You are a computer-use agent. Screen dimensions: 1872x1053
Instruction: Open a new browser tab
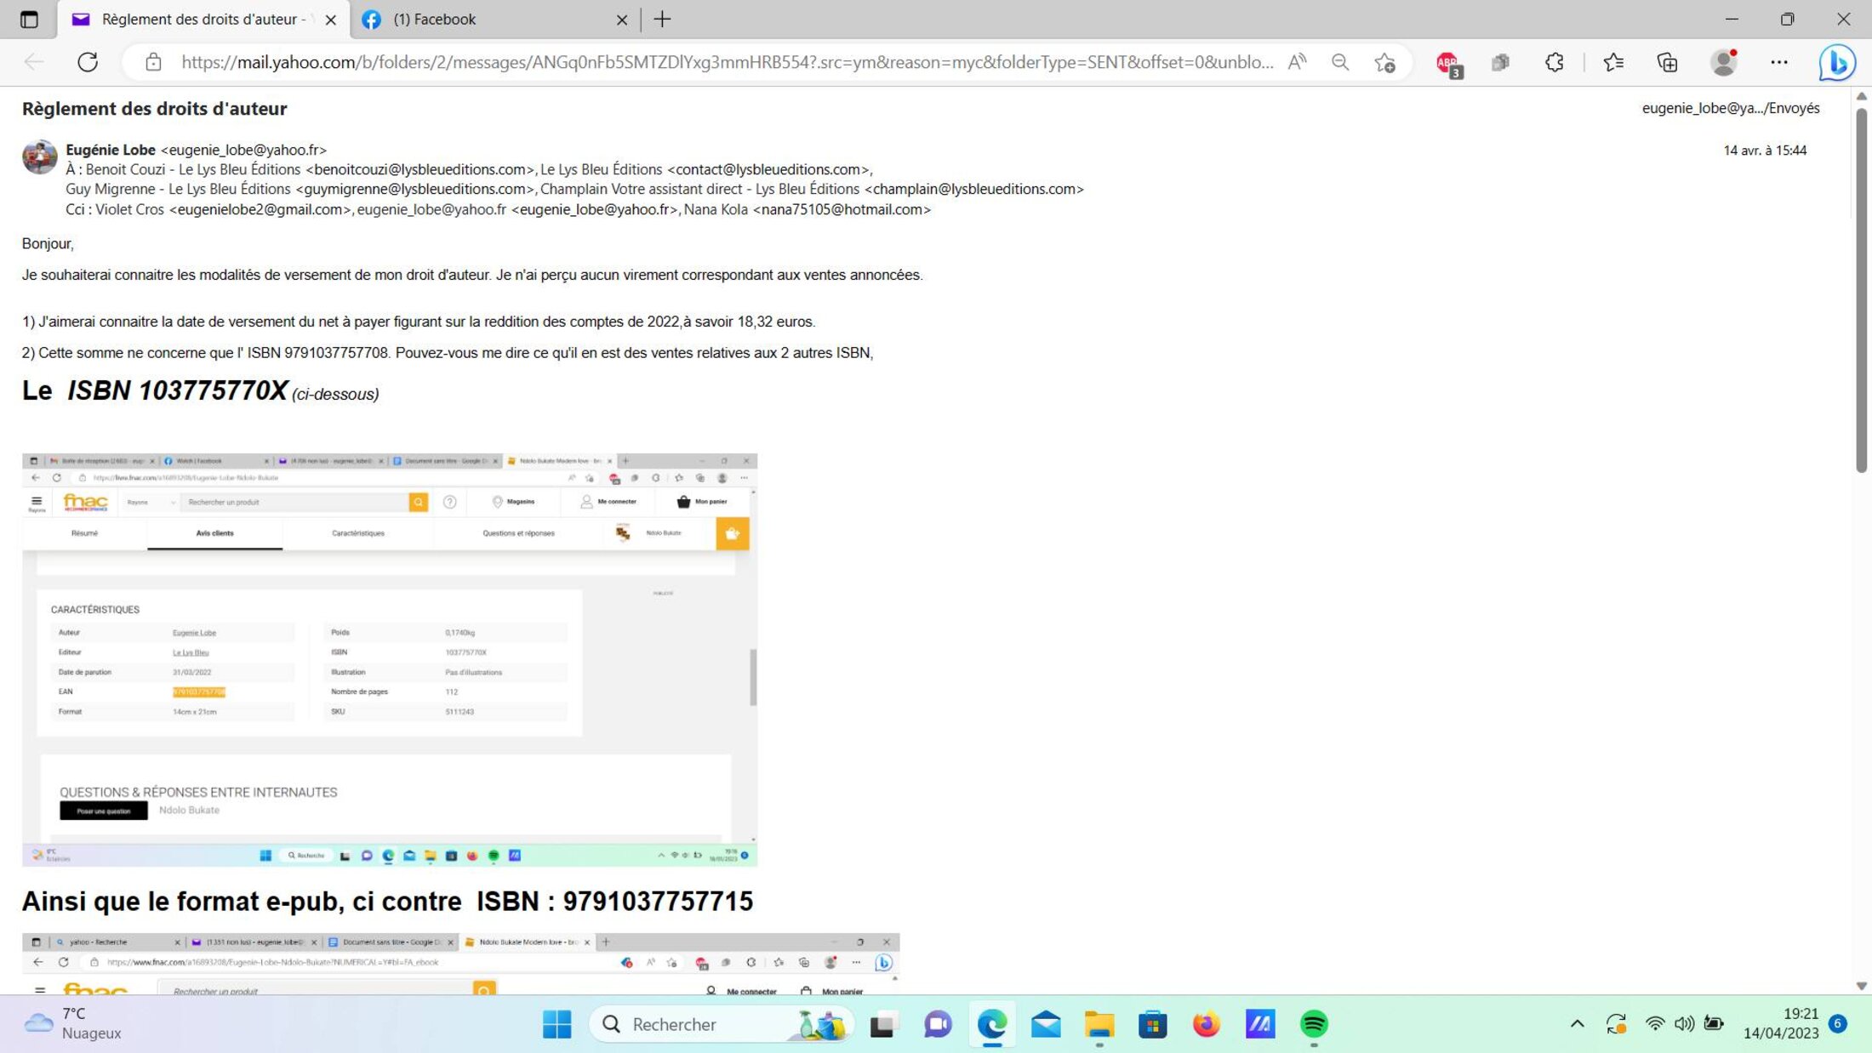pyautogui.click(x=662, y=19)
